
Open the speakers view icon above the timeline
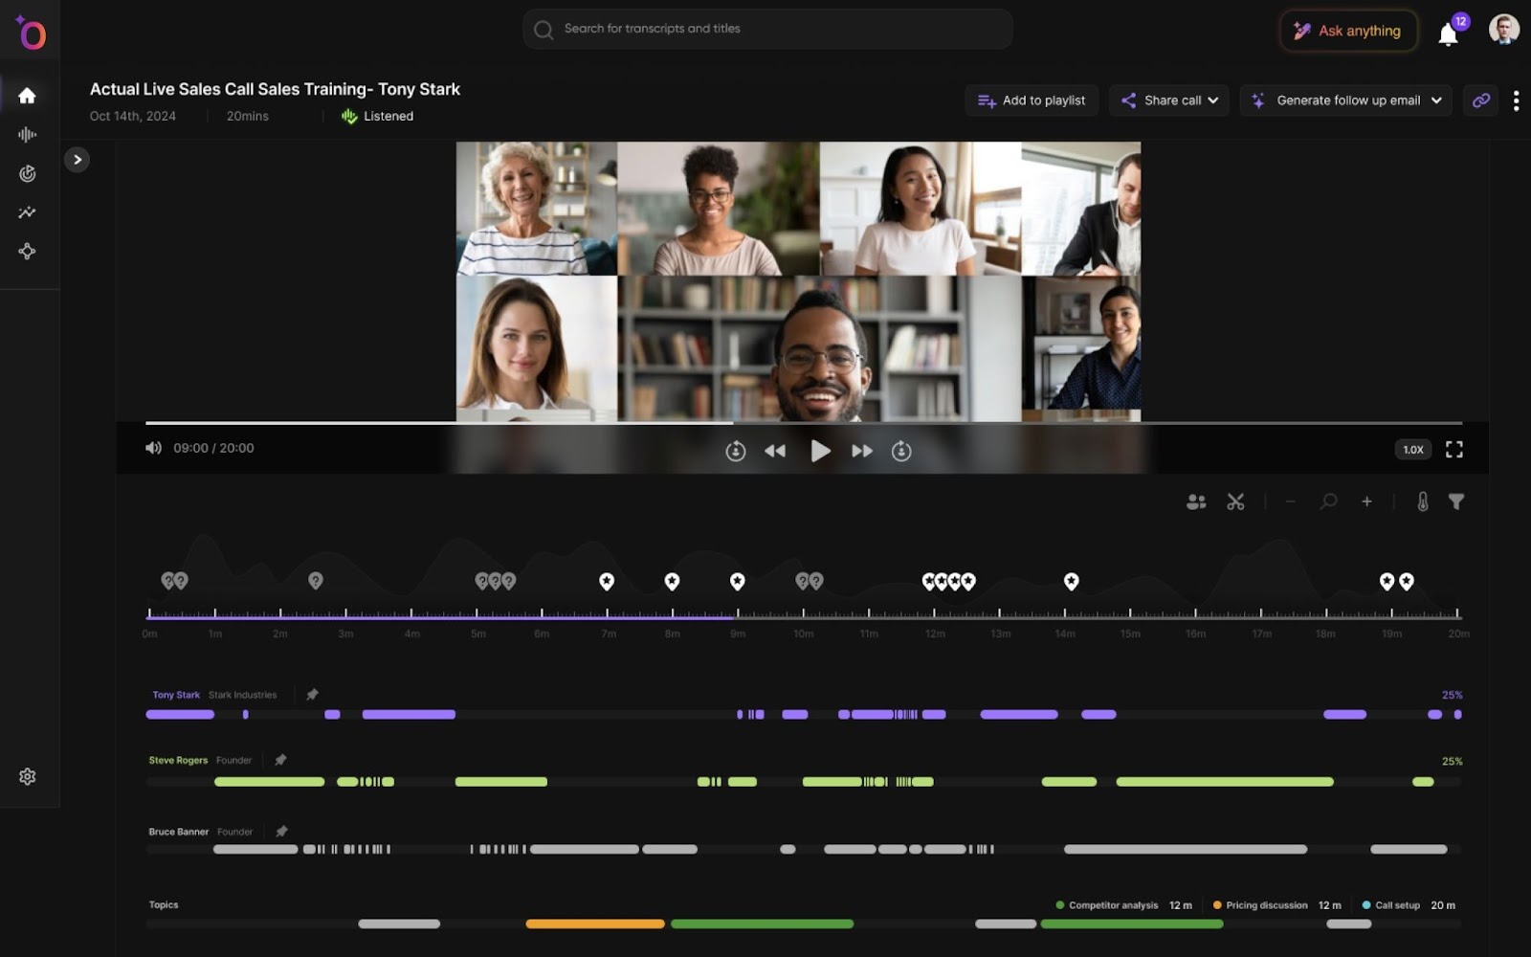1195,501
